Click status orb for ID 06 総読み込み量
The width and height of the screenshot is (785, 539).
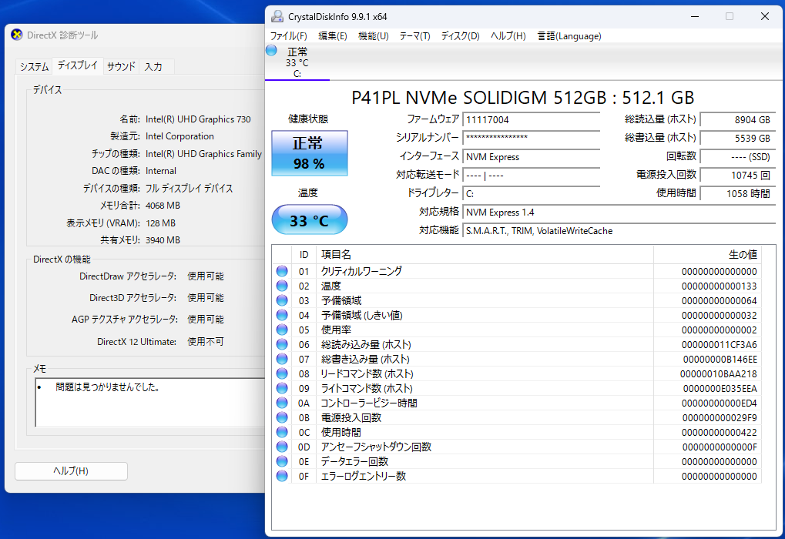coord(282,344)
